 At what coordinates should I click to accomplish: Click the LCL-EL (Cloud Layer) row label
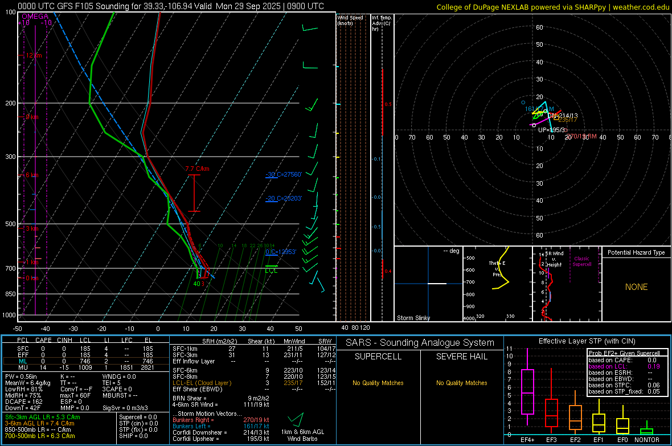click(x=202, y=383)
